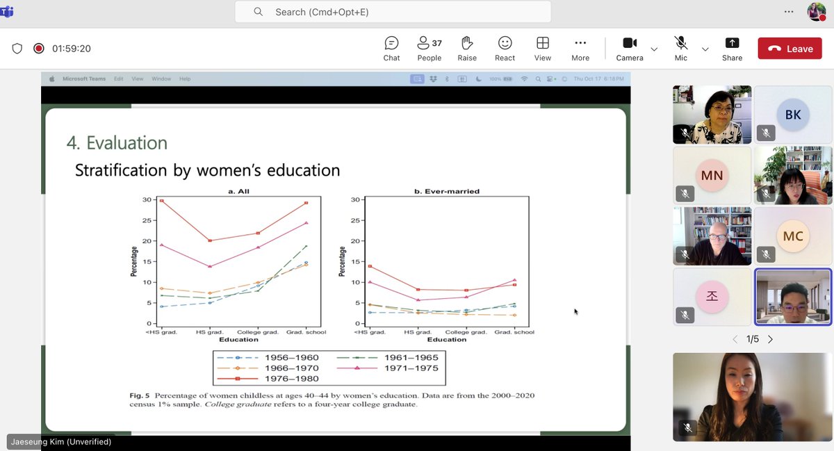This screenshot has width=834, height=451.
Task: Open the Chat panel
Action: [x=391, y=48]
